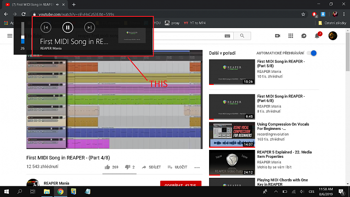The image size is (350, 197).
Task: Open the YouTube hamburger guide menu
Action: [x=10, y=36]
